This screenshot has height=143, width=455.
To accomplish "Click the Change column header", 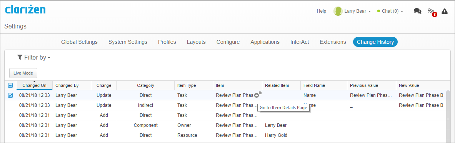I will [103, 85].
